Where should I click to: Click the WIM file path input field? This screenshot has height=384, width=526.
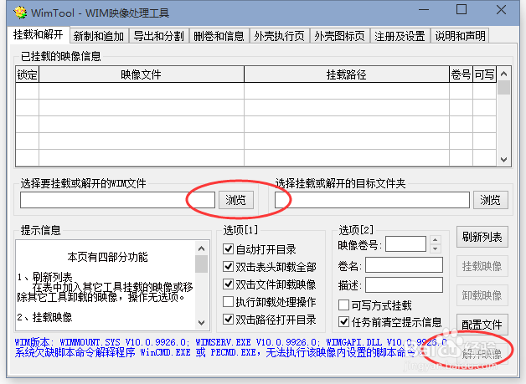[117, 200]
